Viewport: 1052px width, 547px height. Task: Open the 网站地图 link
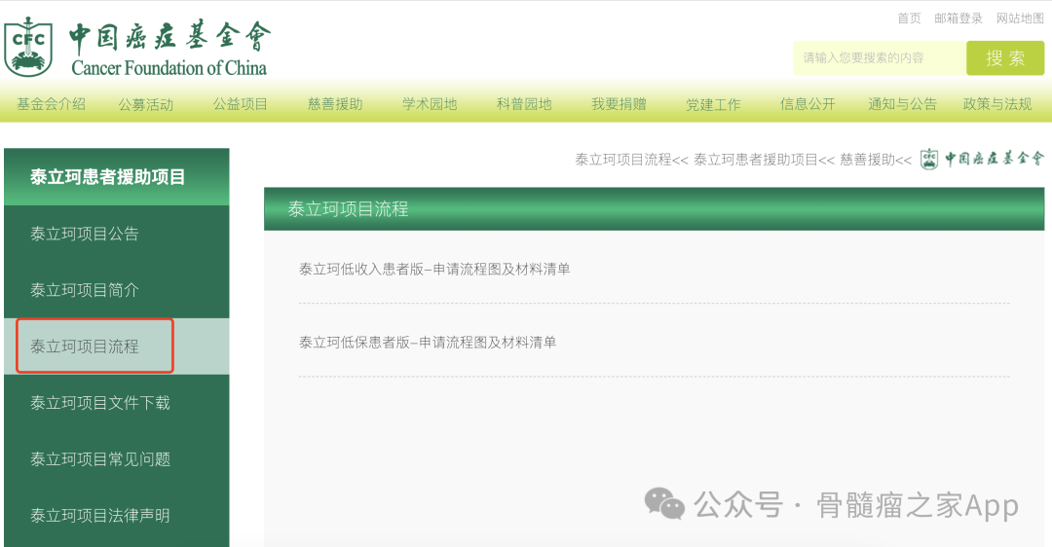1020,18
